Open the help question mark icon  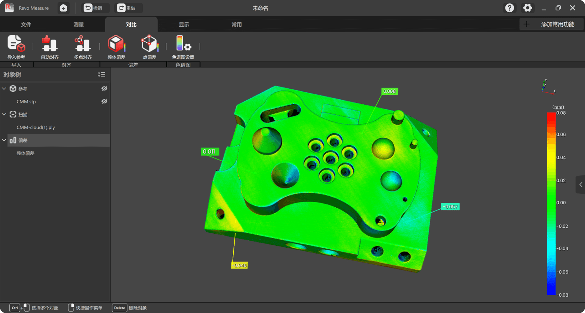[x=509, y=8]
